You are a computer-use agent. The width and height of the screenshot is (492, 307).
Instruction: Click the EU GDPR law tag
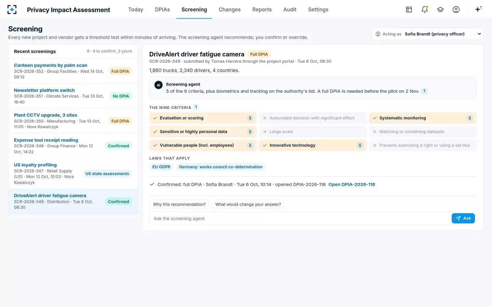(161, 167)
